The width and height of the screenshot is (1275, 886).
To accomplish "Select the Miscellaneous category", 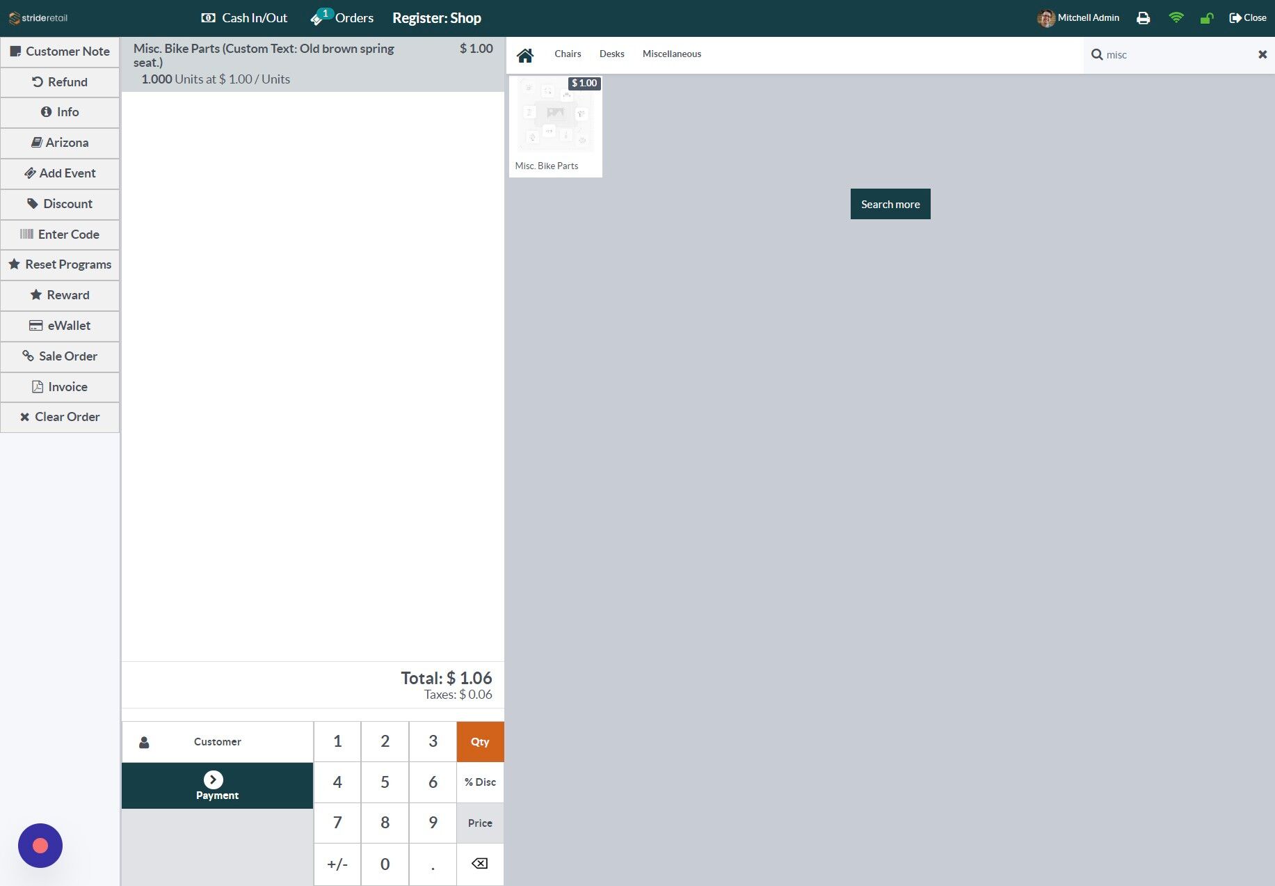I will pyautogui.click(x=672, y=54).
